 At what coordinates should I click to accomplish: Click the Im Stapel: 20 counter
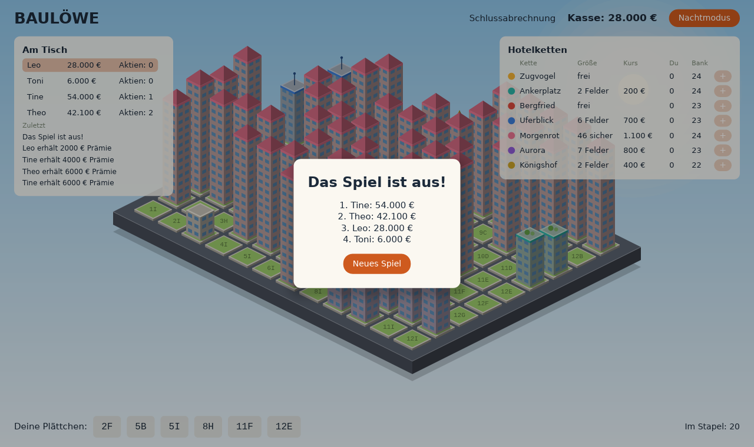click(712, 427)
